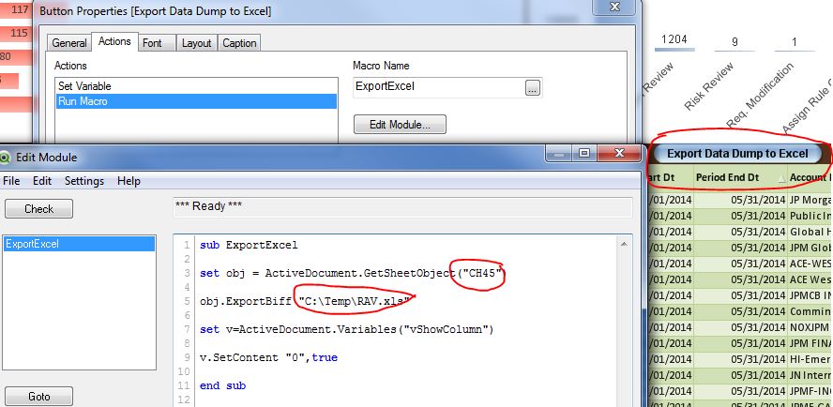Click the Period End Dt column header
Viewport: 833px width, 407px height.
click(x=740, y=177)
